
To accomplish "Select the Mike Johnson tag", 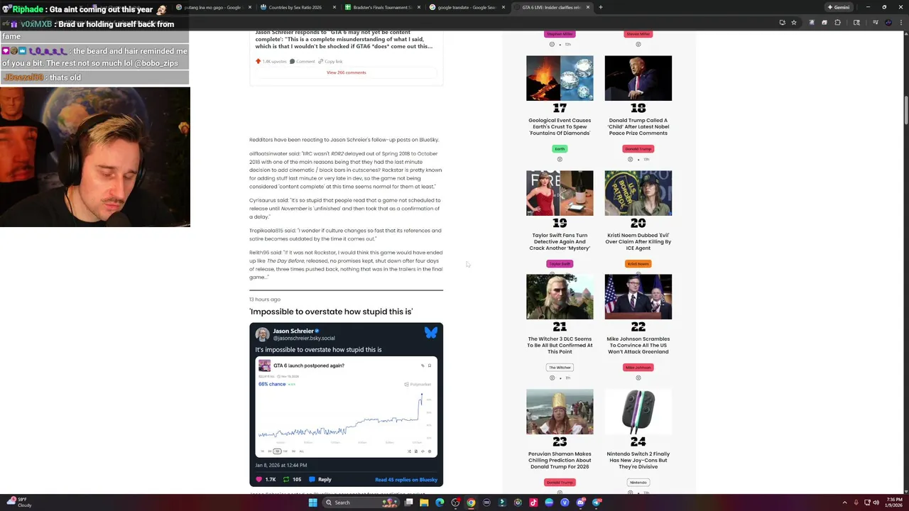I will [638, 368].
